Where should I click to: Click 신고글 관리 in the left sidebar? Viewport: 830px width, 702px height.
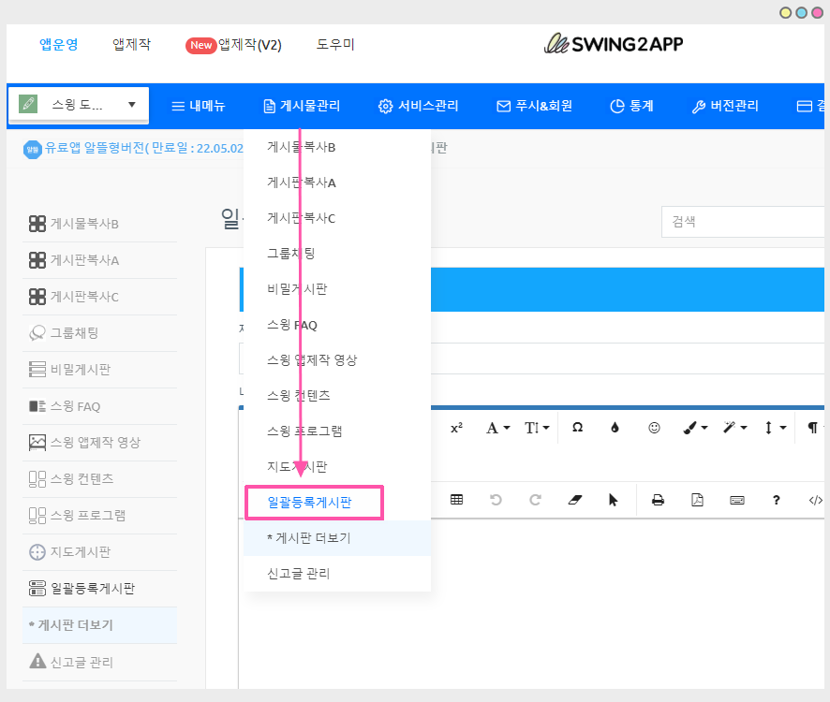coord(82,662)
